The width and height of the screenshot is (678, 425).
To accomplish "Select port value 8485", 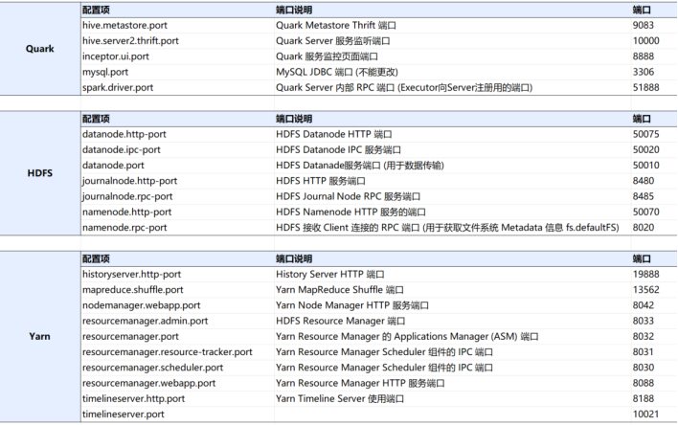I will tap(654, 197).
